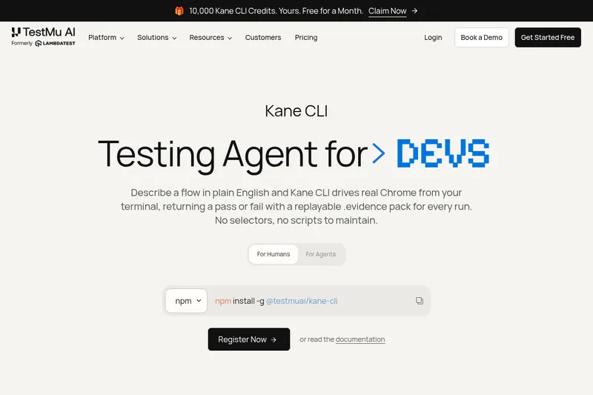
Task: Click the Claim Now banner link
Action: point(387,11)
